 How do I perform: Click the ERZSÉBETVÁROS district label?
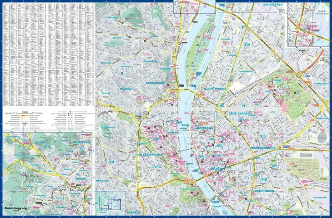tap(263, 148)
